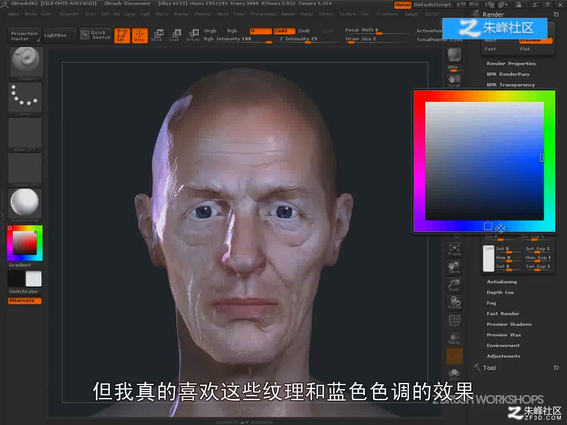Expand the Fog section
The height and width of the screenshot is (425, 567).
point(492,303)
